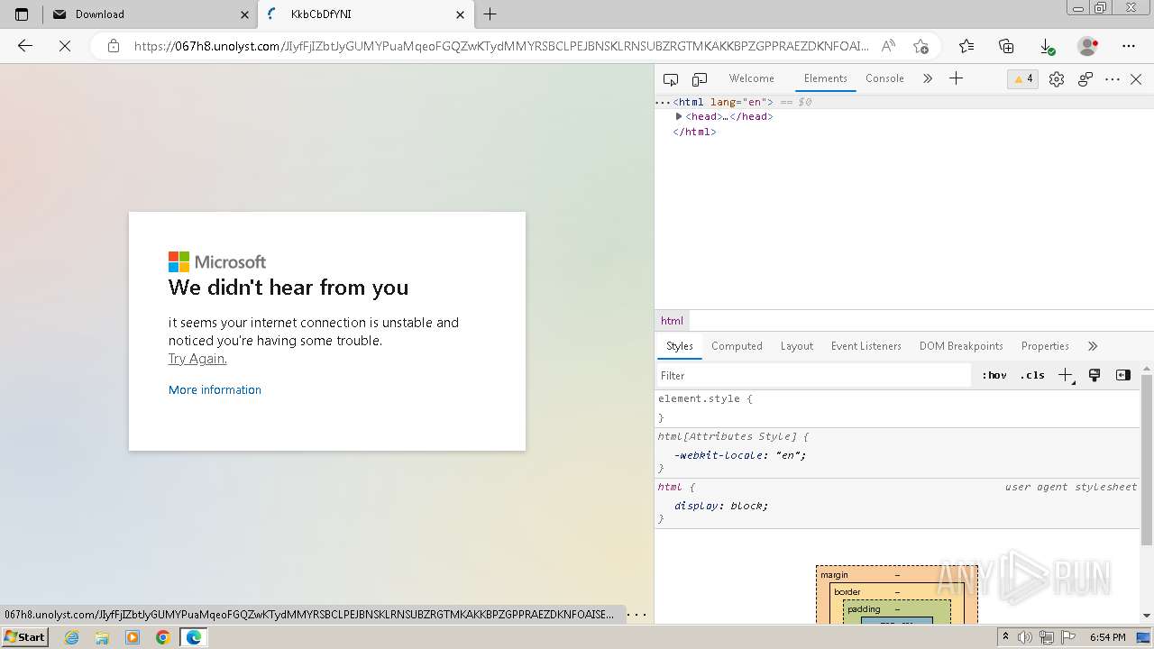Toggle .cls element classes panel
Viewport: 1154px width, 649px height.
pos(1032,375)
